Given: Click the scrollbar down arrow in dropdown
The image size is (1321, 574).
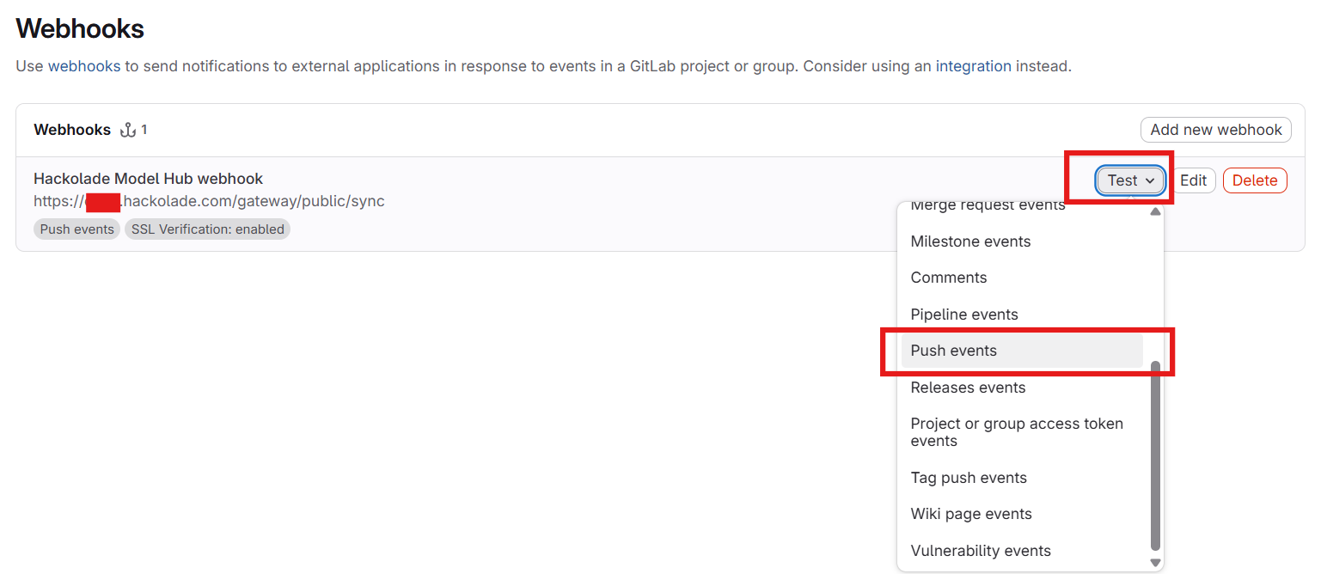Looking at the screenshot, I should [x=1155, y=563].
